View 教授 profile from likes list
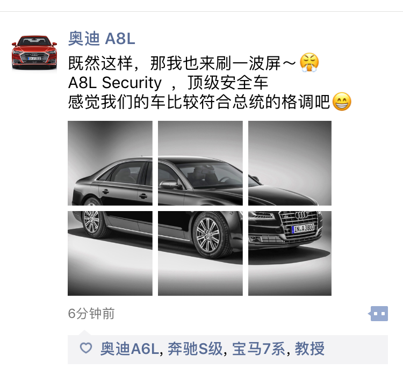 pyautogui.click(x=310, y=349)
